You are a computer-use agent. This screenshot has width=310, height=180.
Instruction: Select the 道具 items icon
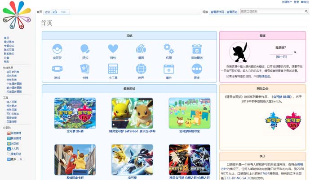coord(141,49)
